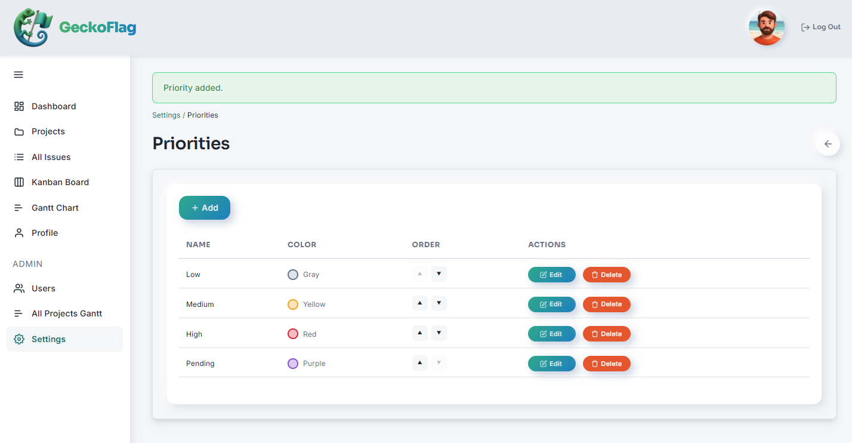This screenshot has height=443, width=852.
Task: Open user avatar profile picture
Action: point(766,27)
